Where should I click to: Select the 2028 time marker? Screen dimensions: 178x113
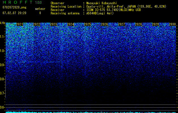138,24
